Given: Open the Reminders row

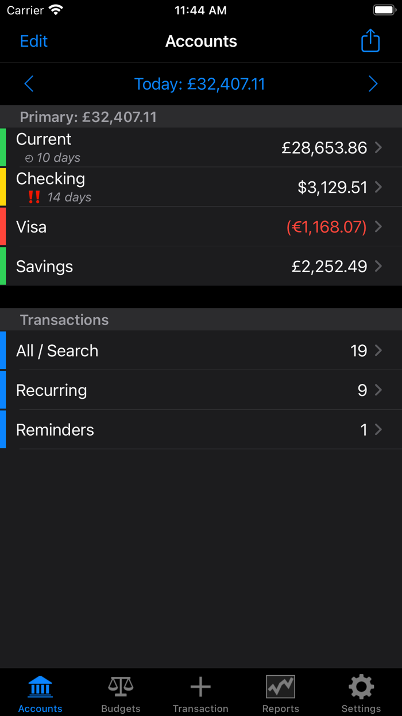Looking at the screenshot, I should [201, 429].
